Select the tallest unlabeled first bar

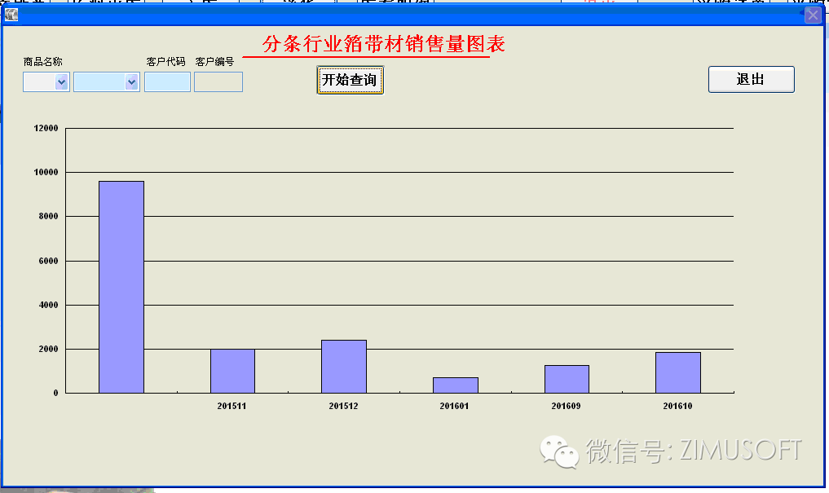[x=121, y=287]
